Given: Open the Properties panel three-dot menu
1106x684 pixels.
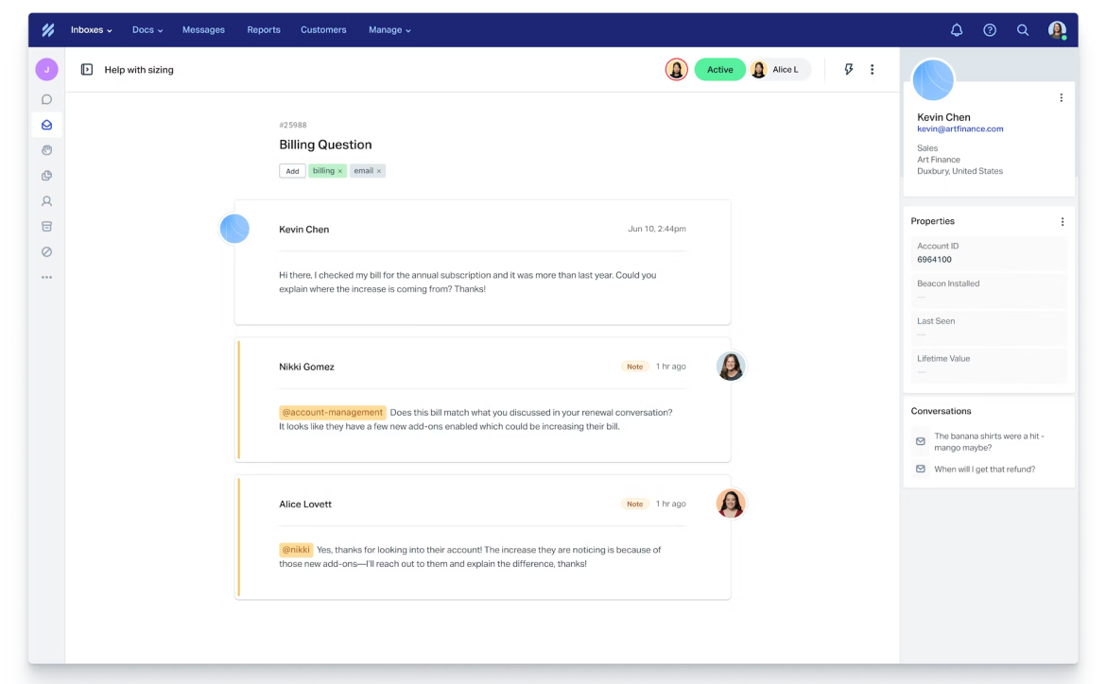Looking at the screenshot, I should pyautogui.click(x=1062, y=222).
